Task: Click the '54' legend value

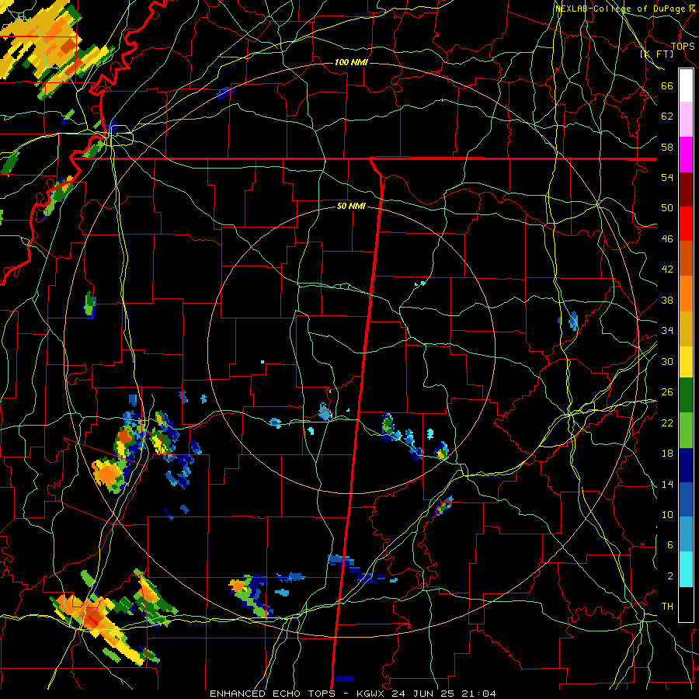Action: click(667, 177)
